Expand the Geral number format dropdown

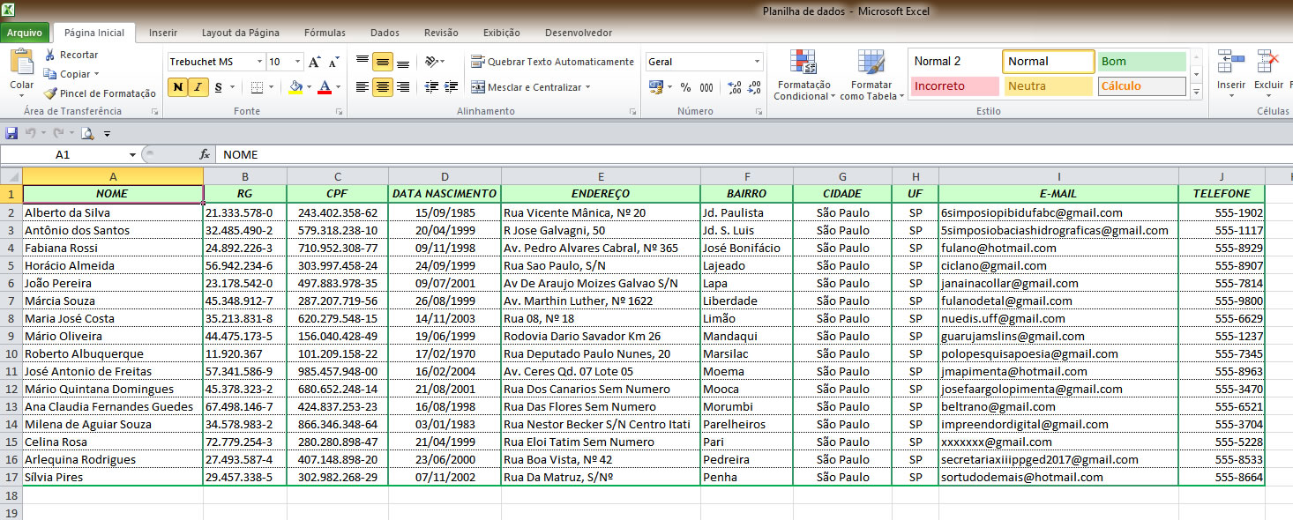[x=758, y=62]
